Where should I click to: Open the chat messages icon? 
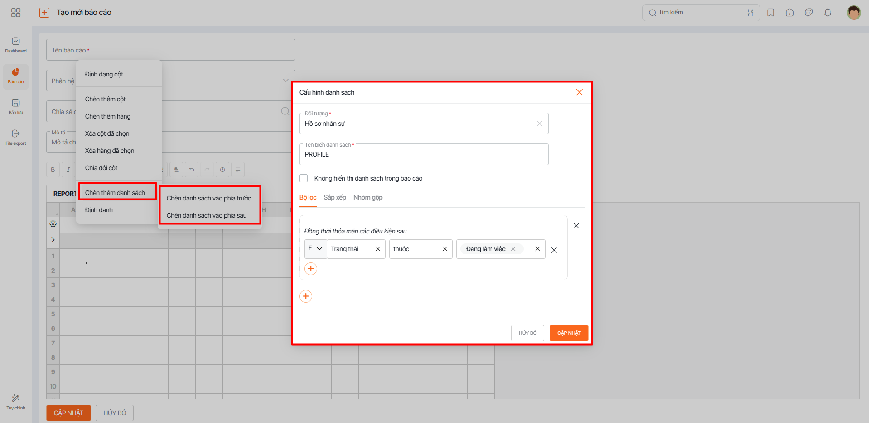point(809,12)
